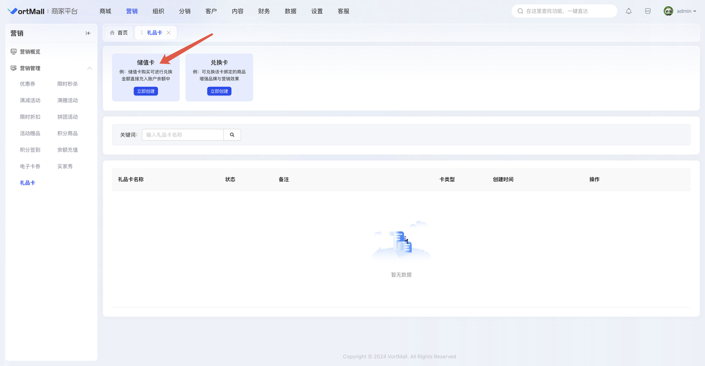Open the notification bell
The image size is (705, 366).
point(629,11)
